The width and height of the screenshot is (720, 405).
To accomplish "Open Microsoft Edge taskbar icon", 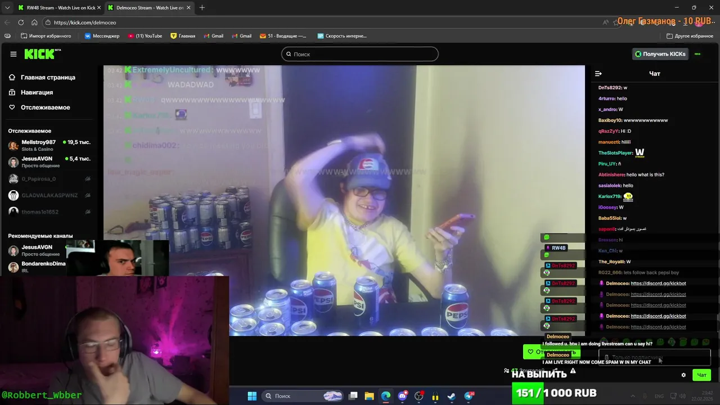I will (x=386, y=396).
